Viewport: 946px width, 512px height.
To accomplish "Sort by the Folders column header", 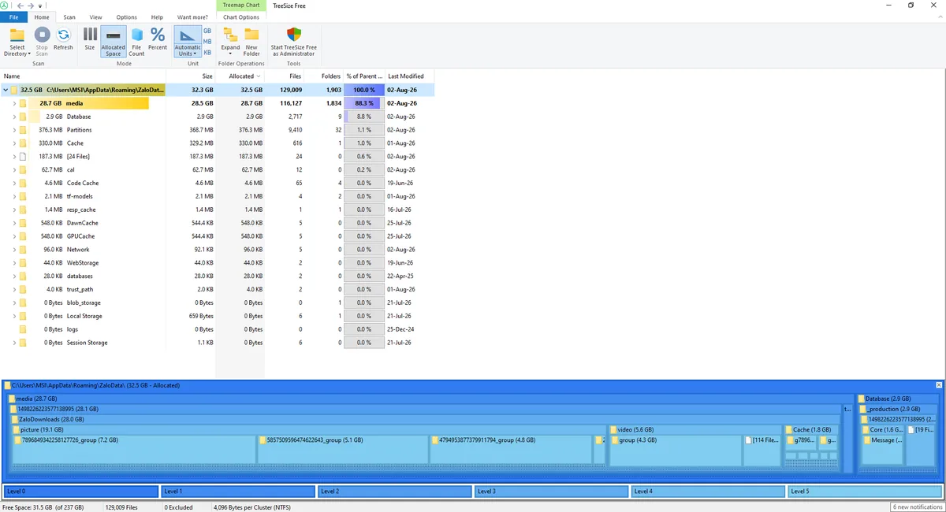I will (324, 76).
